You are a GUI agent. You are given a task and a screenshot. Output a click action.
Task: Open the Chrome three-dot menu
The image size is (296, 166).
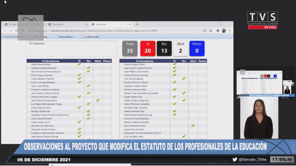tap(230, 31)
